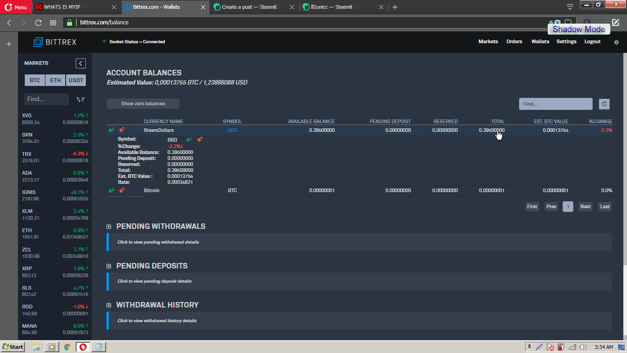Image resolution: width=627 pixels, height=353 pixels.
Task: Click the edit/note extension icon
Action: click(x=616, y=23)
